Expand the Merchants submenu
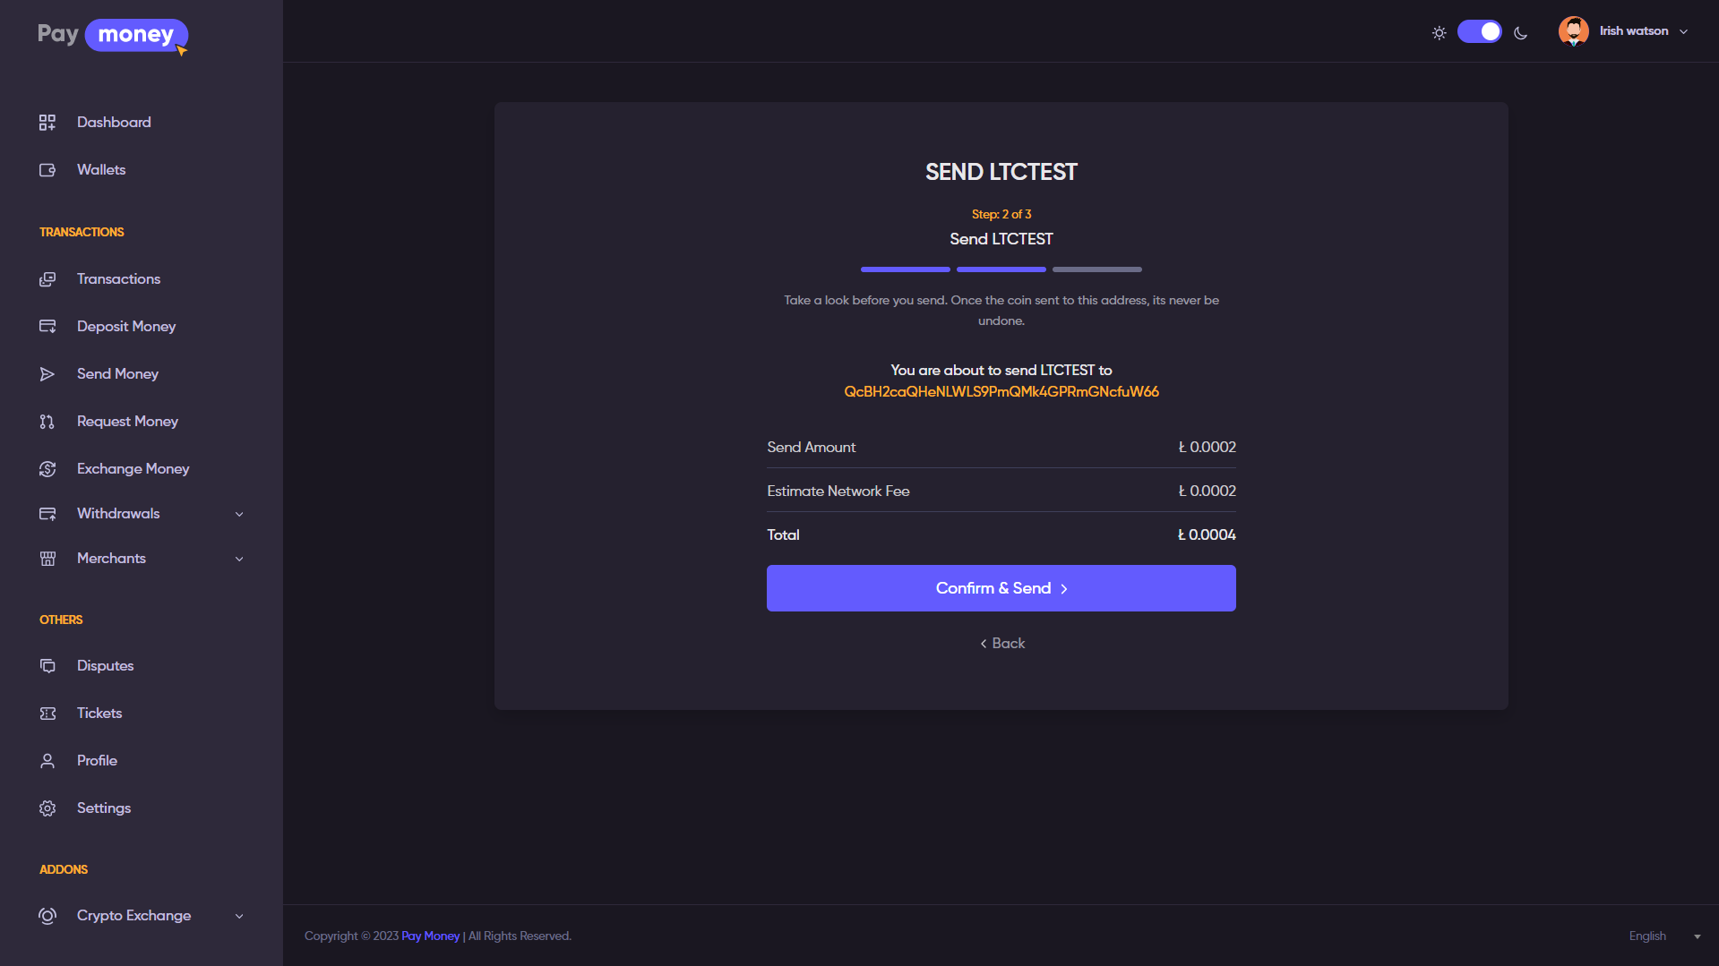The width and height of the screenshot is (1719, 966). click(x=239, y=559)
